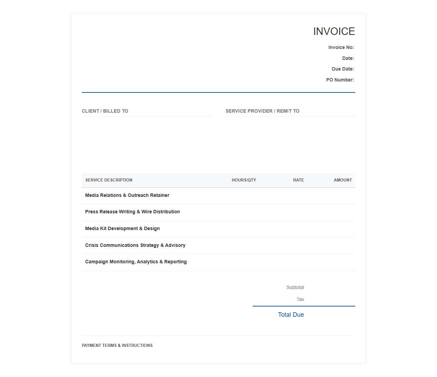Select 'Media Relations & Outreach Retainer' row
Viewport: 437px width, 377px height.
[x=218, y=196]
